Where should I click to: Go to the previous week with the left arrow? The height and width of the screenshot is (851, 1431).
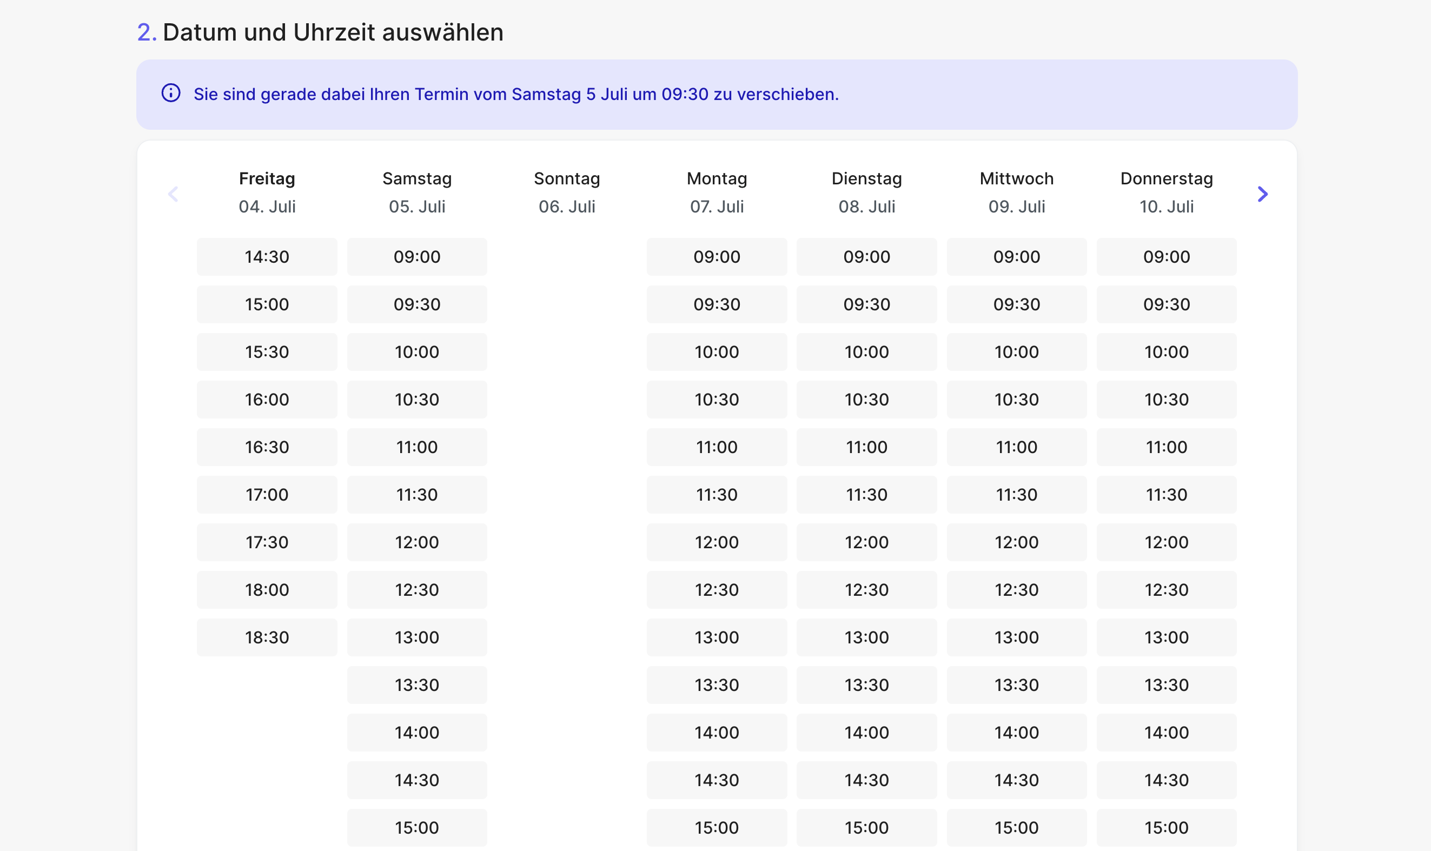(173, 195)
